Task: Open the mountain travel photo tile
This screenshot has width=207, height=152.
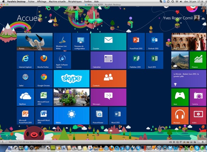Action: click(180, 60)
